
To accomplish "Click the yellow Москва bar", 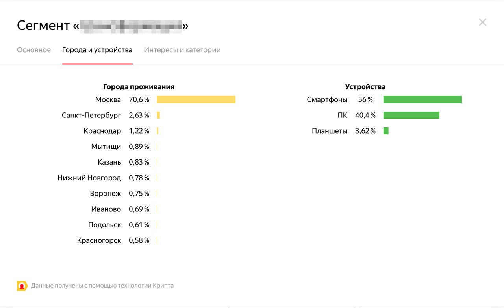I will pyautogui.click(x=196, y=100).
